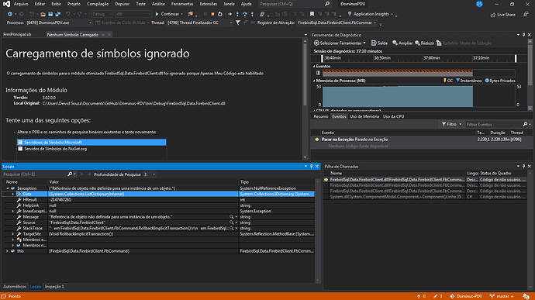Click the Restart debugging icon
The image size is (535, 300).
tap(220, 14)
